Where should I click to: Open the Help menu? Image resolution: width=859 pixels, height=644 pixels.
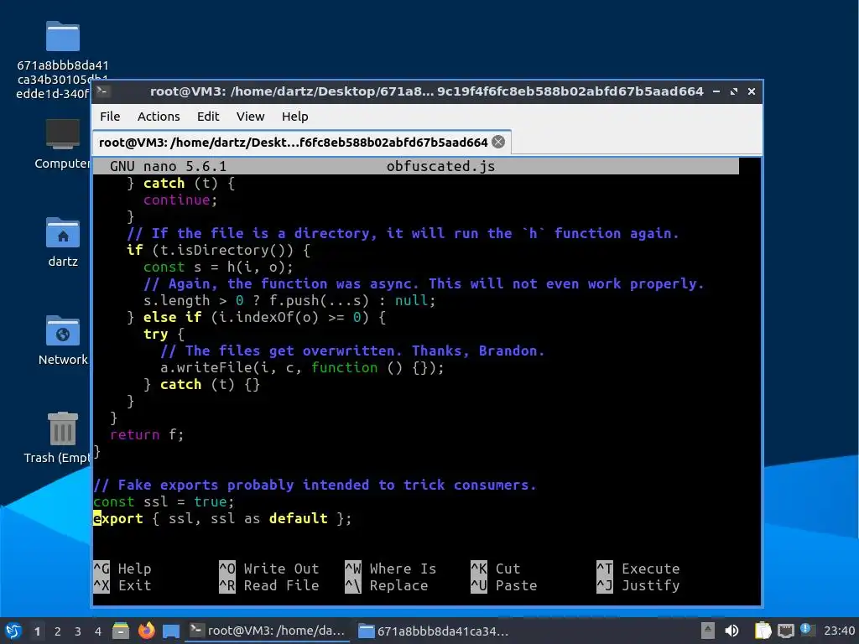294,117
